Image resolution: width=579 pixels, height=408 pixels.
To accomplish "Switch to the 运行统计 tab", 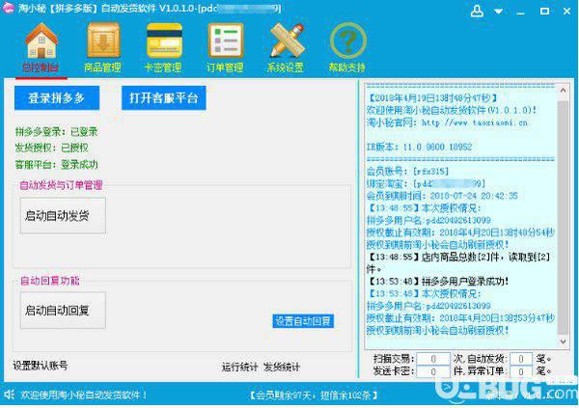I will pyautogui.click(x=239, y=367).
